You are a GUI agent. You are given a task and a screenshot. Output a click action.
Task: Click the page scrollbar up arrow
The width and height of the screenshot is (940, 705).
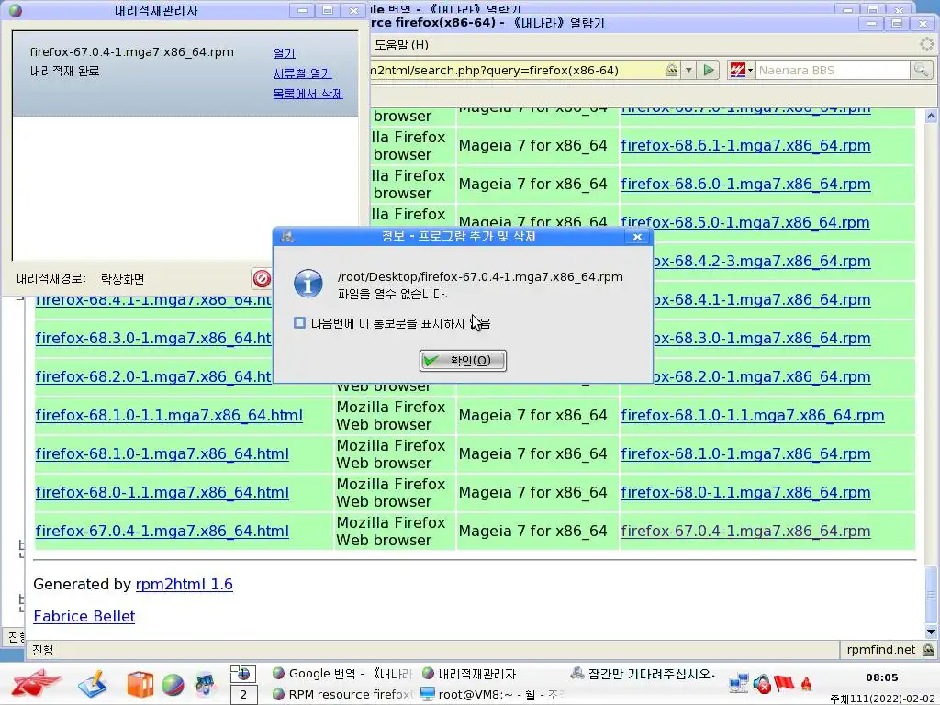pyautogui.click(x=931, y=117)
